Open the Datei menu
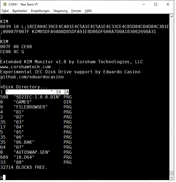The height and width of the screenshot is (182, 176). click(x=5, y=11)
